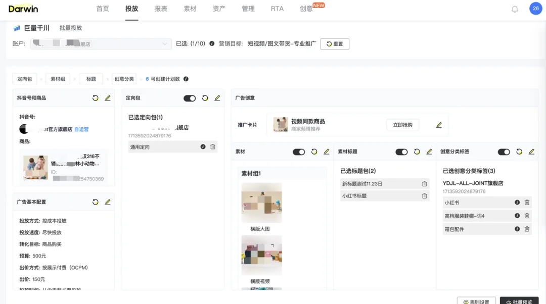This screenshot has width=546, height=304.
Task: Open 规则设置 button
Action: [476, 301]
